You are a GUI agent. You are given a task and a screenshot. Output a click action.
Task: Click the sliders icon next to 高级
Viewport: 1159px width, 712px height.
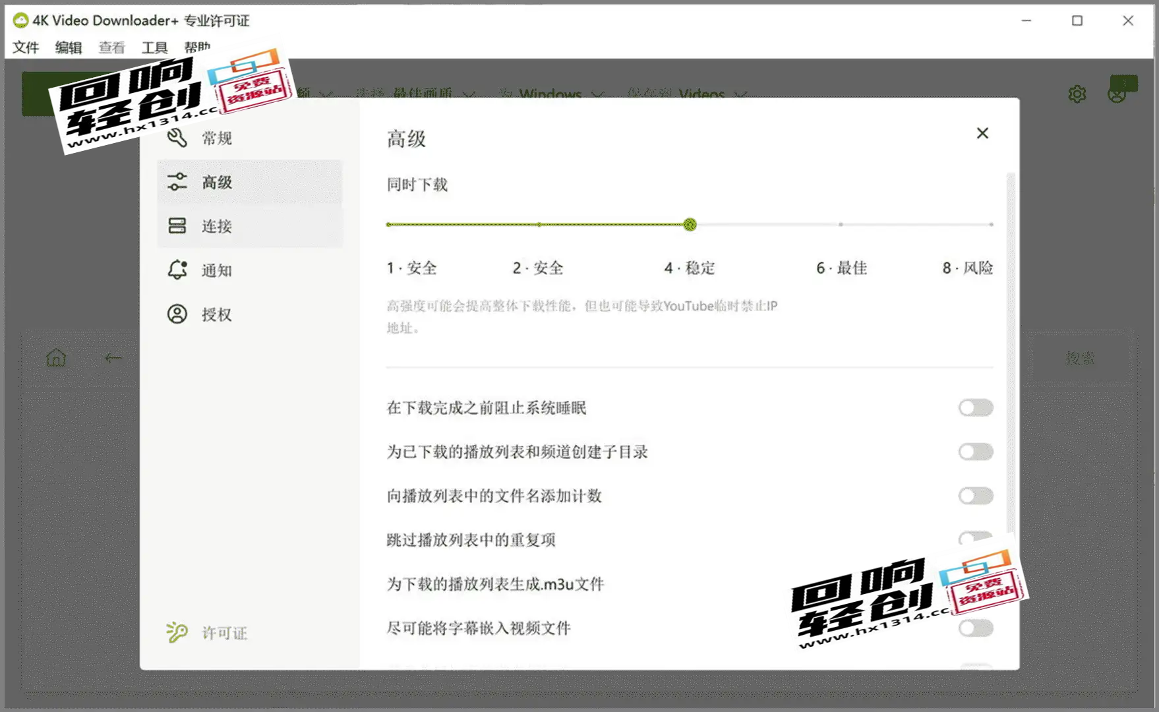click(177, 182)
